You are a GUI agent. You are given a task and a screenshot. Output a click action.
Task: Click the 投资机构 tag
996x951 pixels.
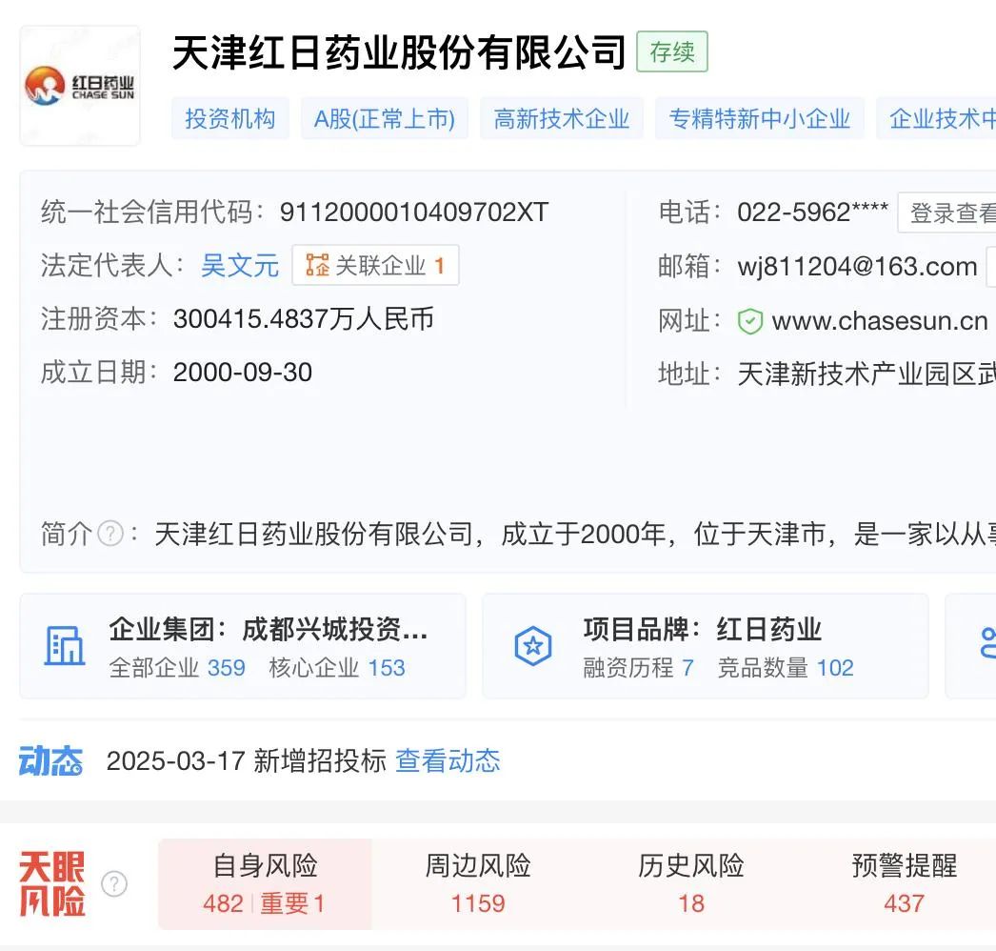coord(229,118)
